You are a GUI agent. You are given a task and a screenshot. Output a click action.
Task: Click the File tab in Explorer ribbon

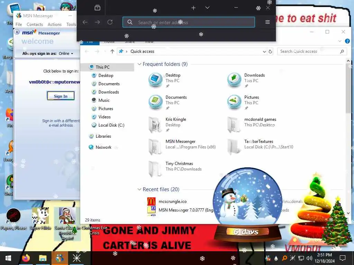point(90,42)
